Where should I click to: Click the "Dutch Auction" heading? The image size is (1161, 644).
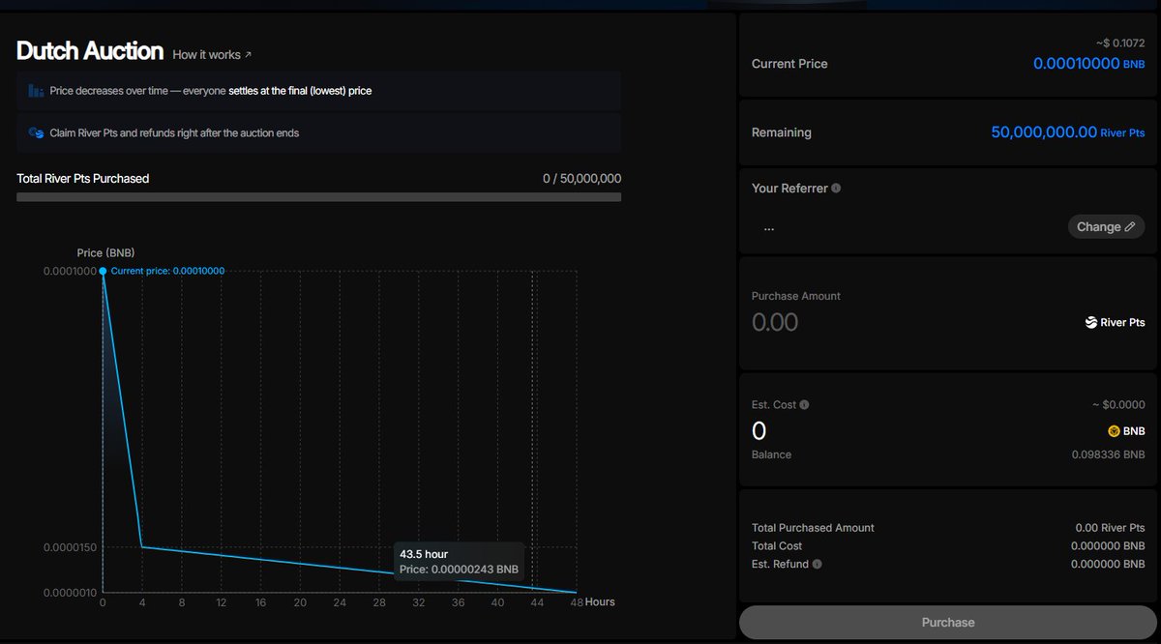click(90, 50)
